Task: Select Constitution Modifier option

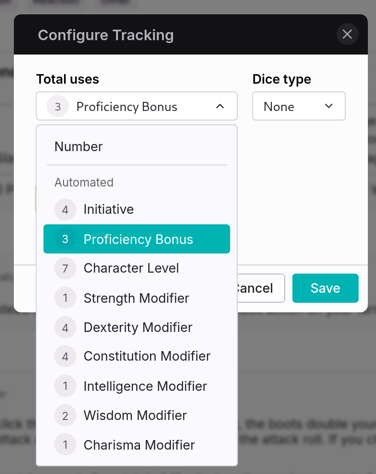Action: [x=147, y=356]
